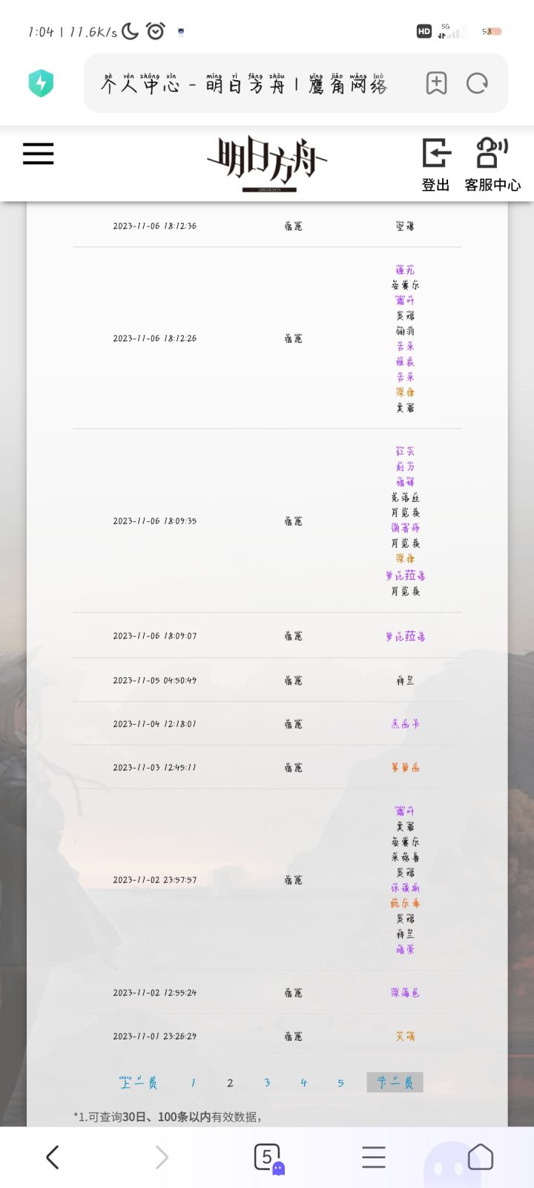
Task: Select page 1 in pagination
Action: (x=193, y=1083)
